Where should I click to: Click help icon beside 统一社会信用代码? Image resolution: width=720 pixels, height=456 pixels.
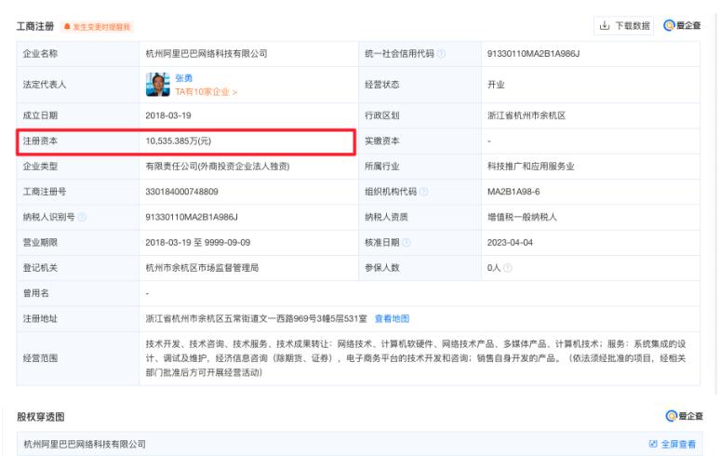click(441, 54)
